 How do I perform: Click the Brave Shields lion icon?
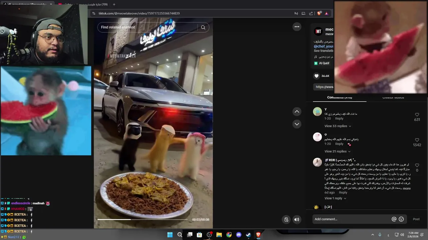pos(319,13)
